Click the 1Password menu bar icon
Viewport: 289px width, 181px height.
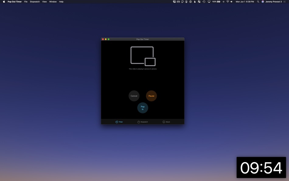[190, 2]
